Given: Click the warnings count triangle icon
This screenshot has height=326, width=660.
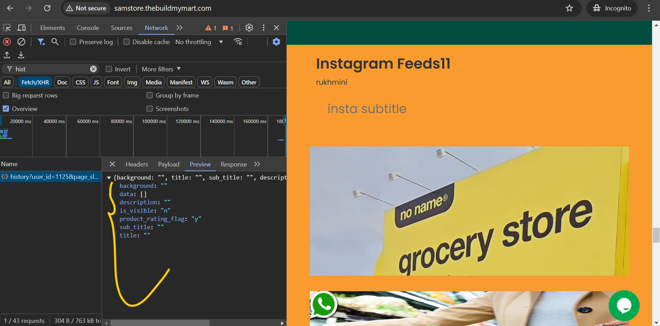Looking at the screenshot, I should (x=211, y=28).
